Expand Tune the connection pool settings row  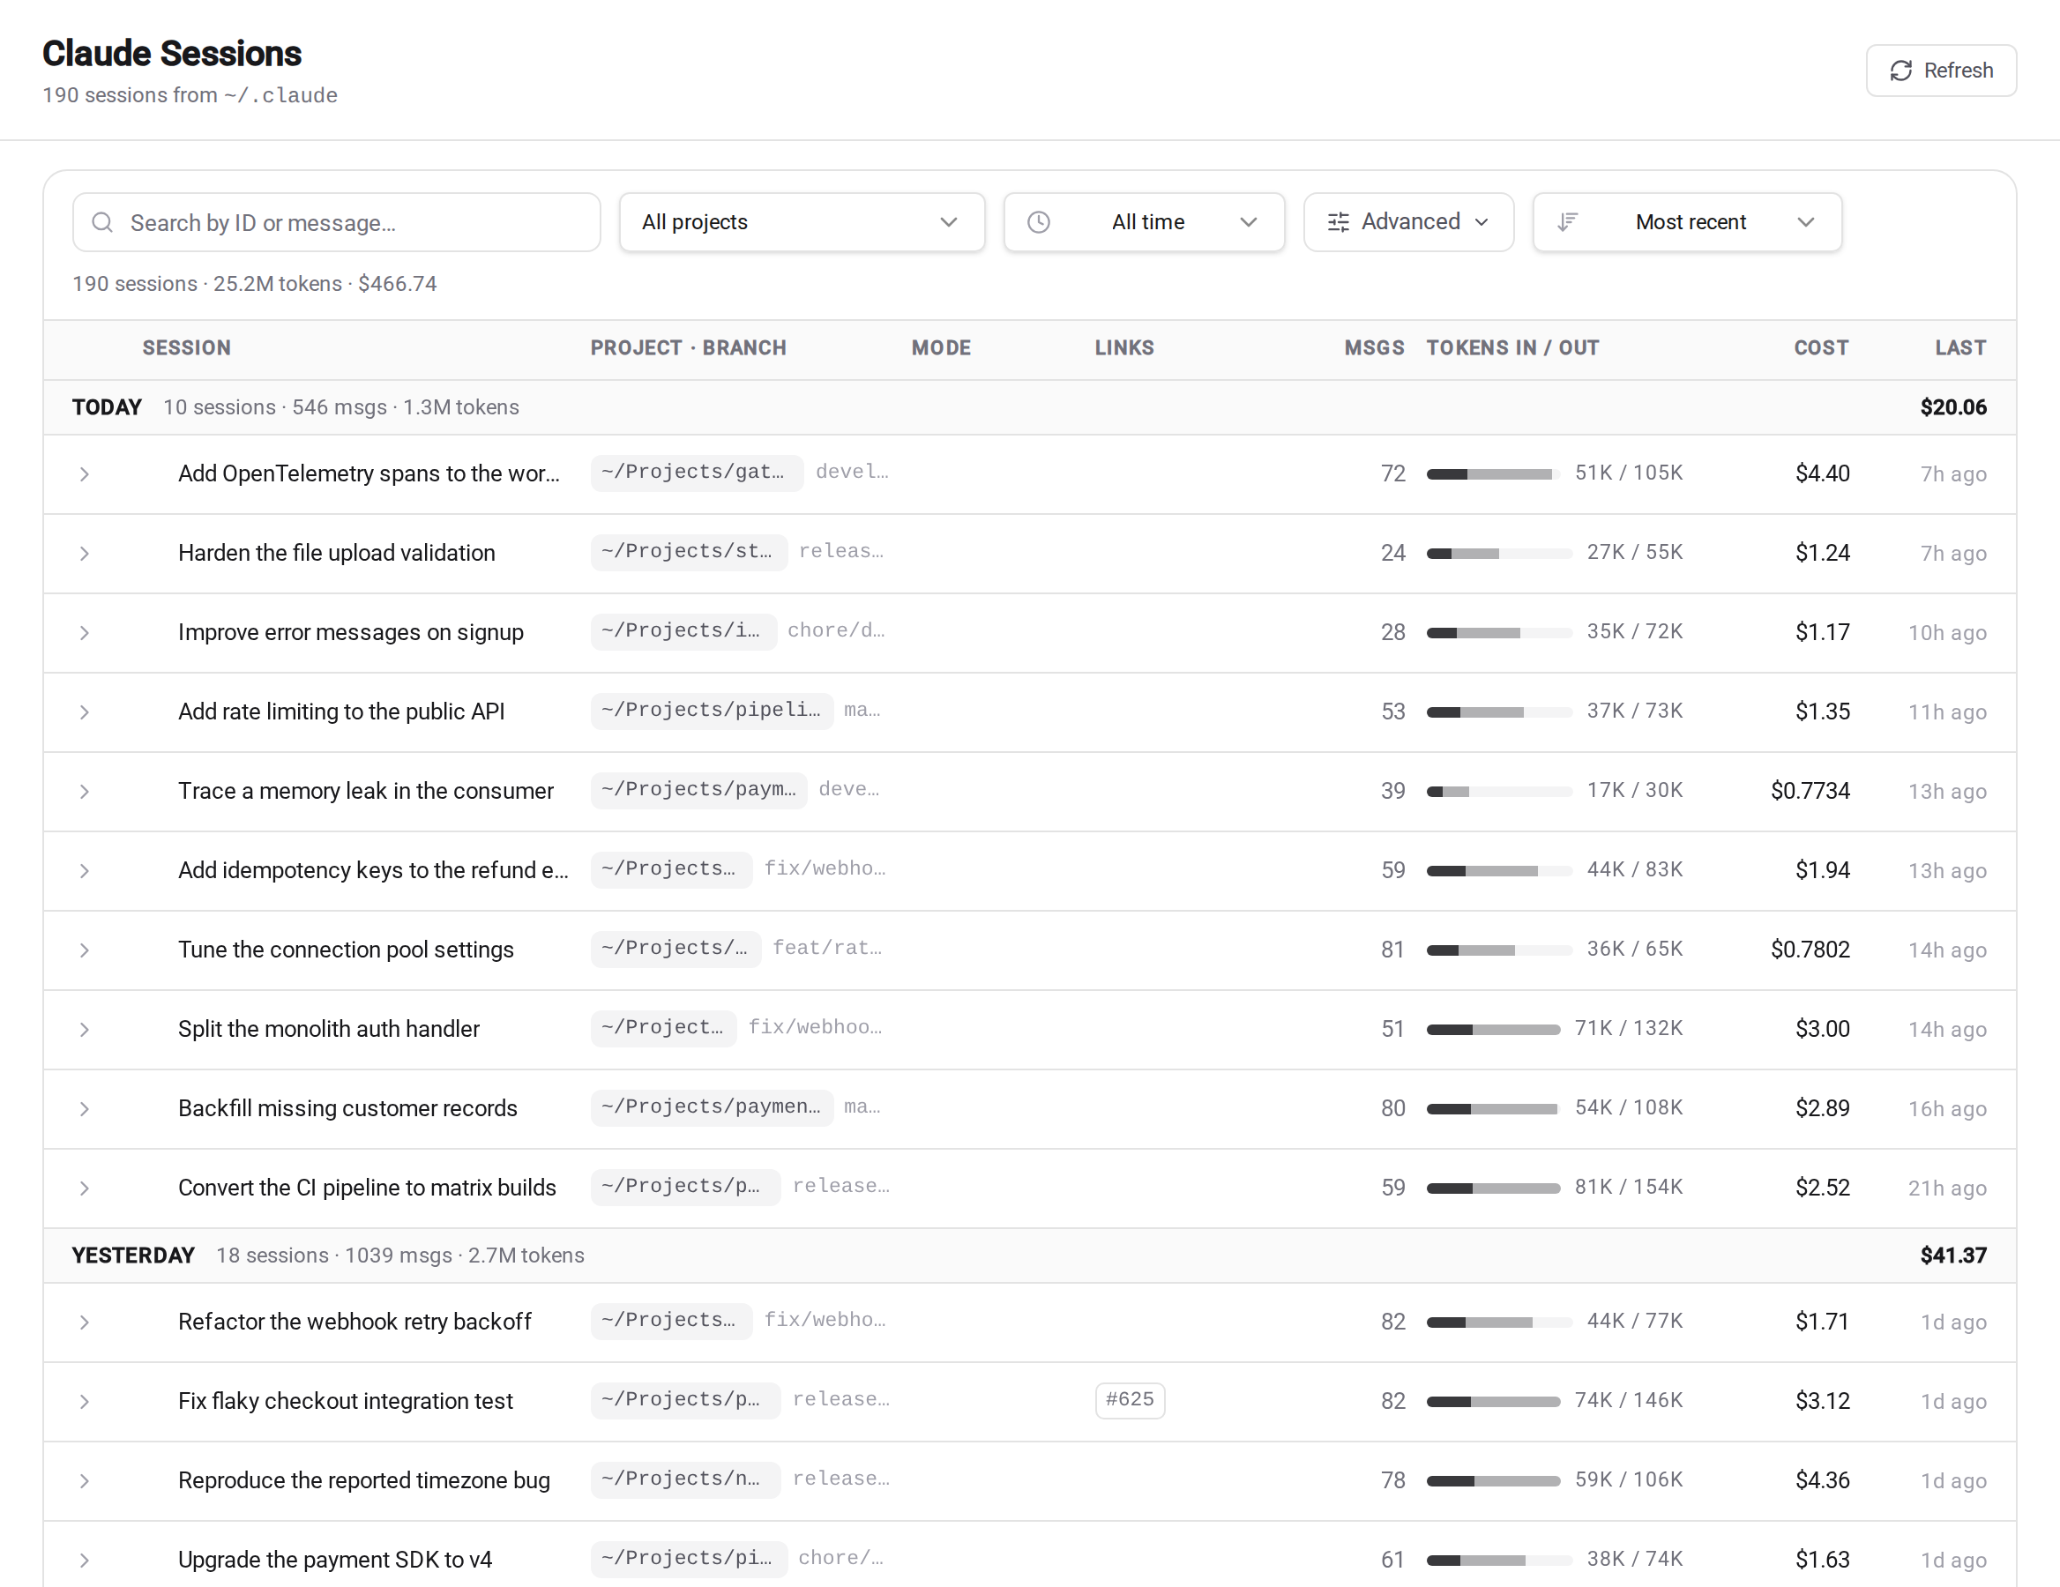tap(84, 950)
